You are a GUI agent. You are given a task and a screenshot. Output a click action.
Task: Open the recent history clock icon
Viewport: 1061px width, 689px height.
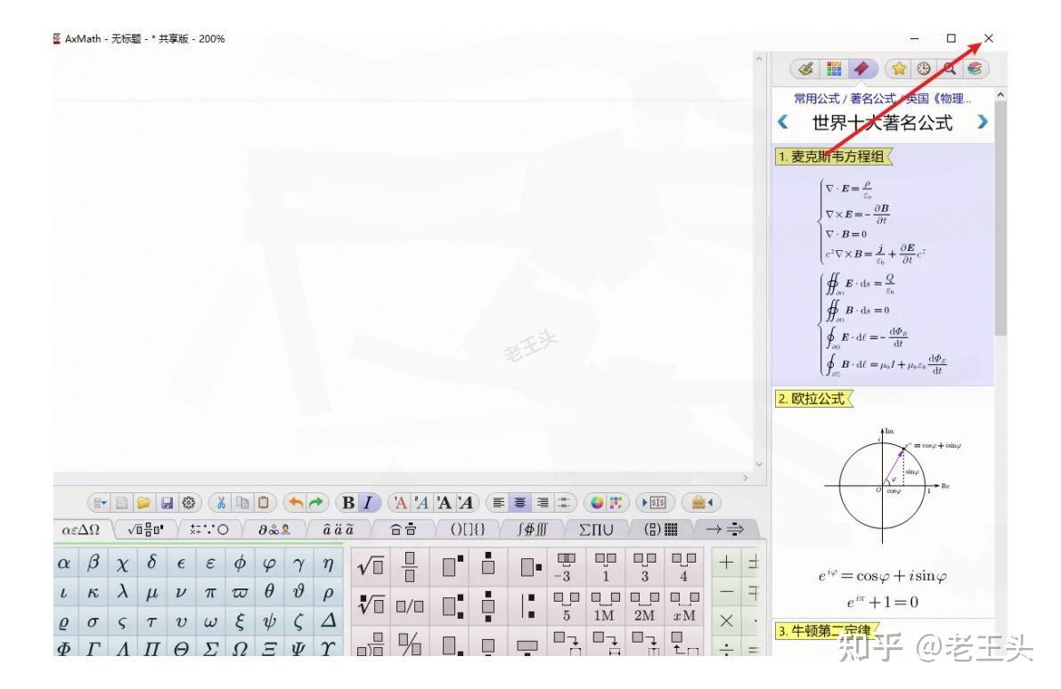pos(923,69)
